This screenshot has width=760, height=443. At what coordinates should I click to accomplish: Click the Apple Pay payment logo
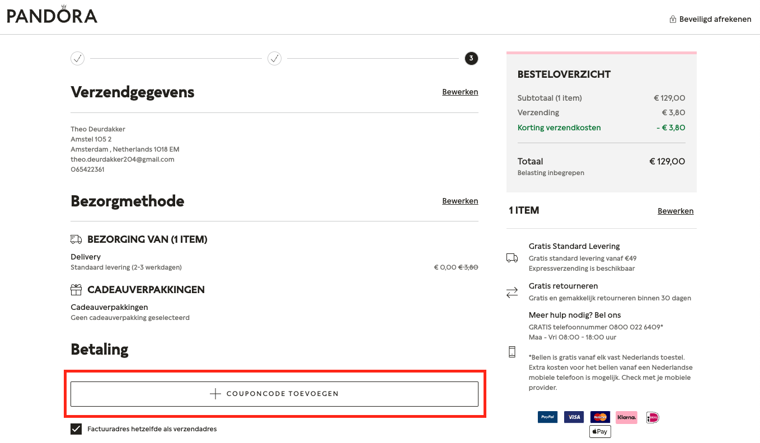600,431
